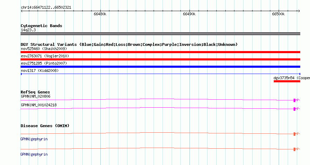Click the 66500k ruler tick label

pos(278,14)
